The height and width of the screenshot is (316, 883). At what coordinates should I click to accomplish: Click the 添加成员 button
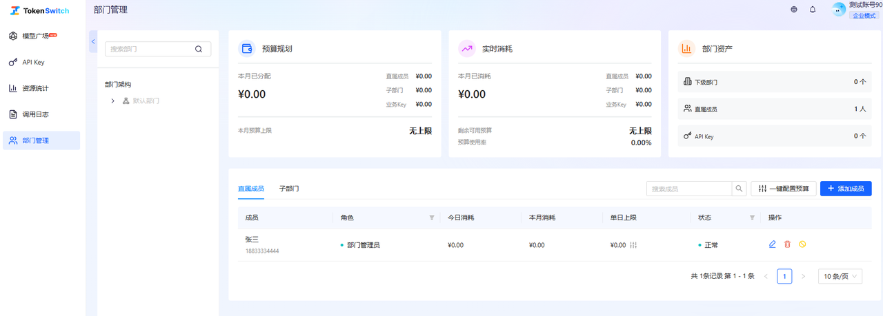(x=846, y=189)
